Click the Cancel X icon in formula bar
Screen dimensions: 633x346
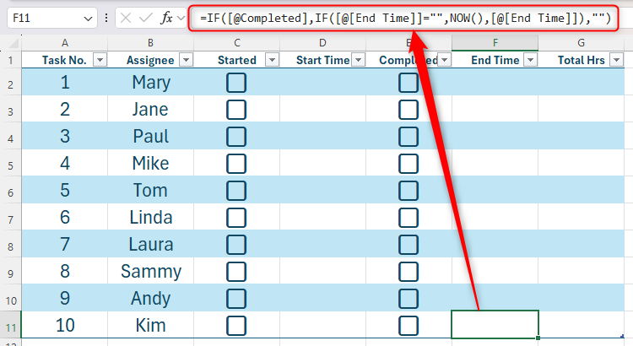tap(126, 17)
